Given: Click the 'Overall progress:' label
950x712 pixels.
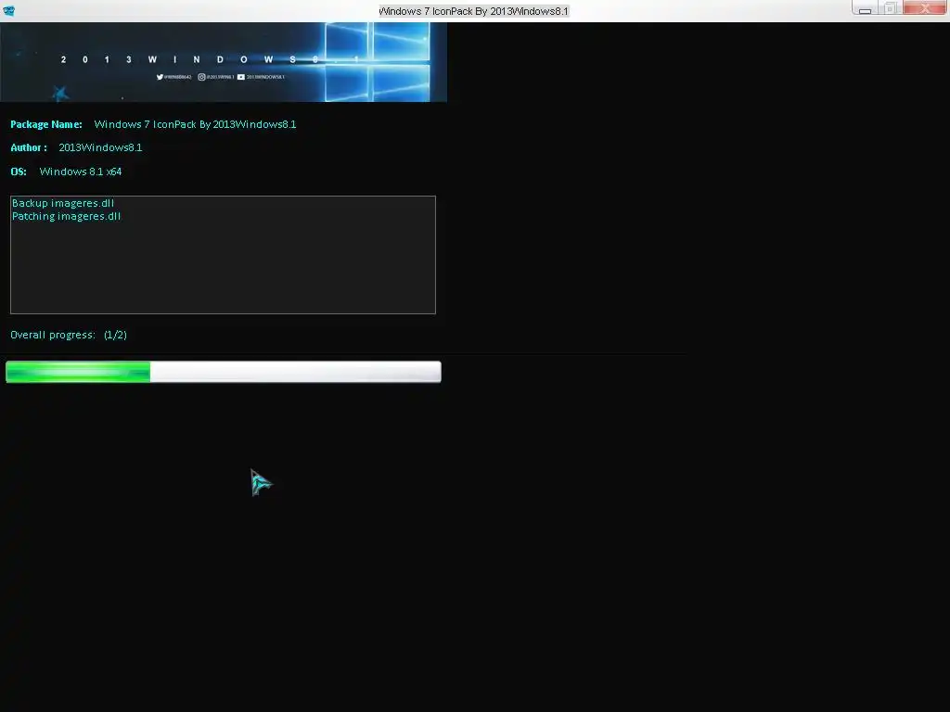Looking at the screenshot, I should [53, 335].
